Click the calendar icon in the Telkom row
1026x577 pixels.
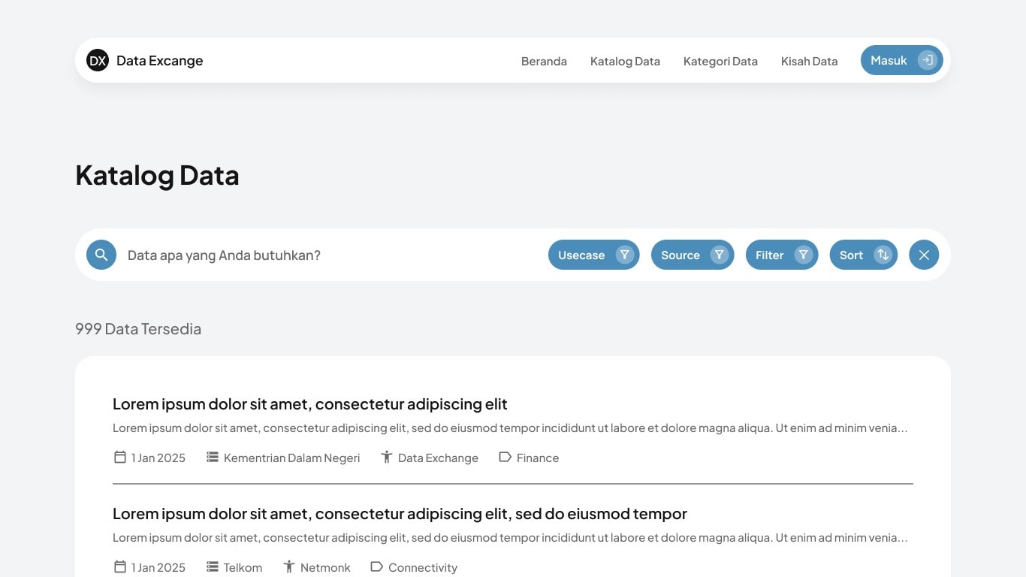tap(120, 566)
